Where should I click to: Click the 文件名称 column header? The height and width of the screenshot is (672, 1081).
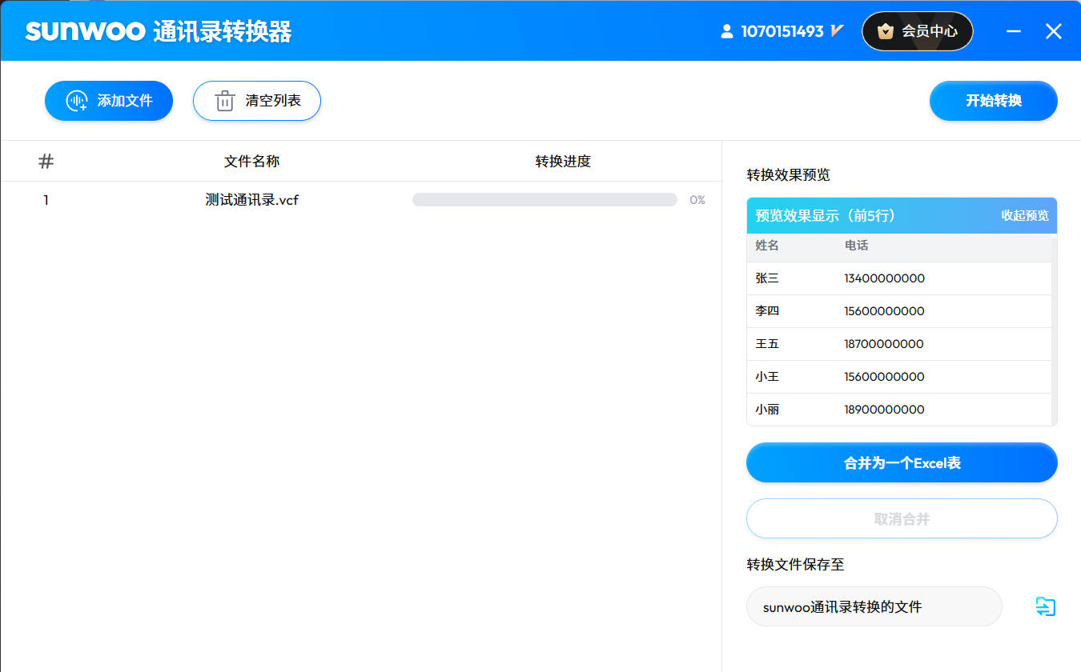(x=252, y=161)
